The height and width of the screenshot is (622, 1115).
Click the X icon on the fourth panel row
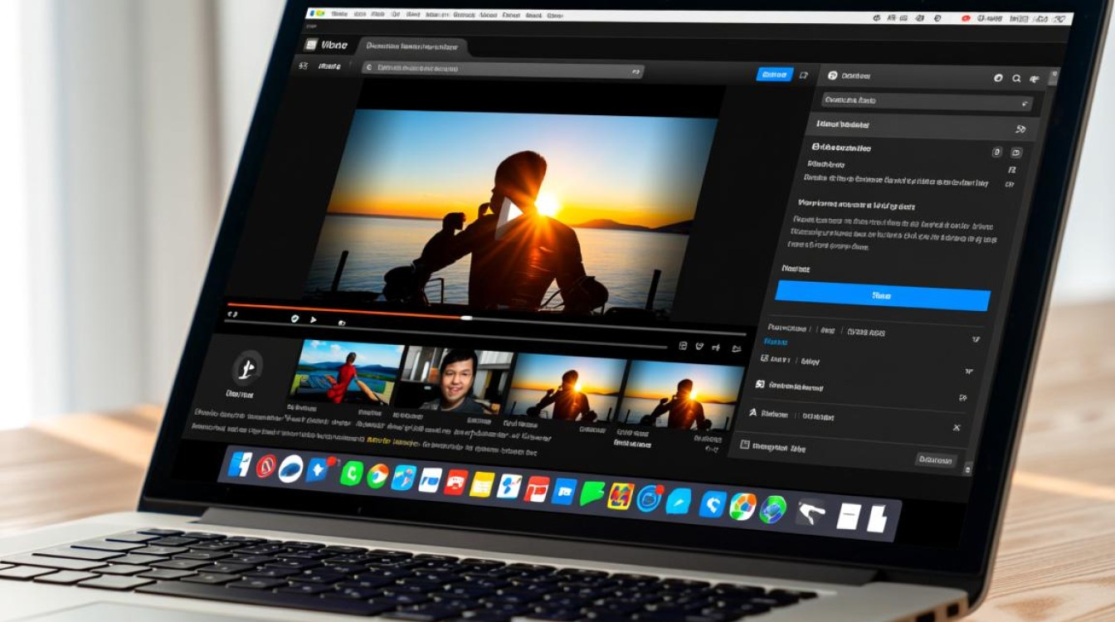[x=957, y=427]
